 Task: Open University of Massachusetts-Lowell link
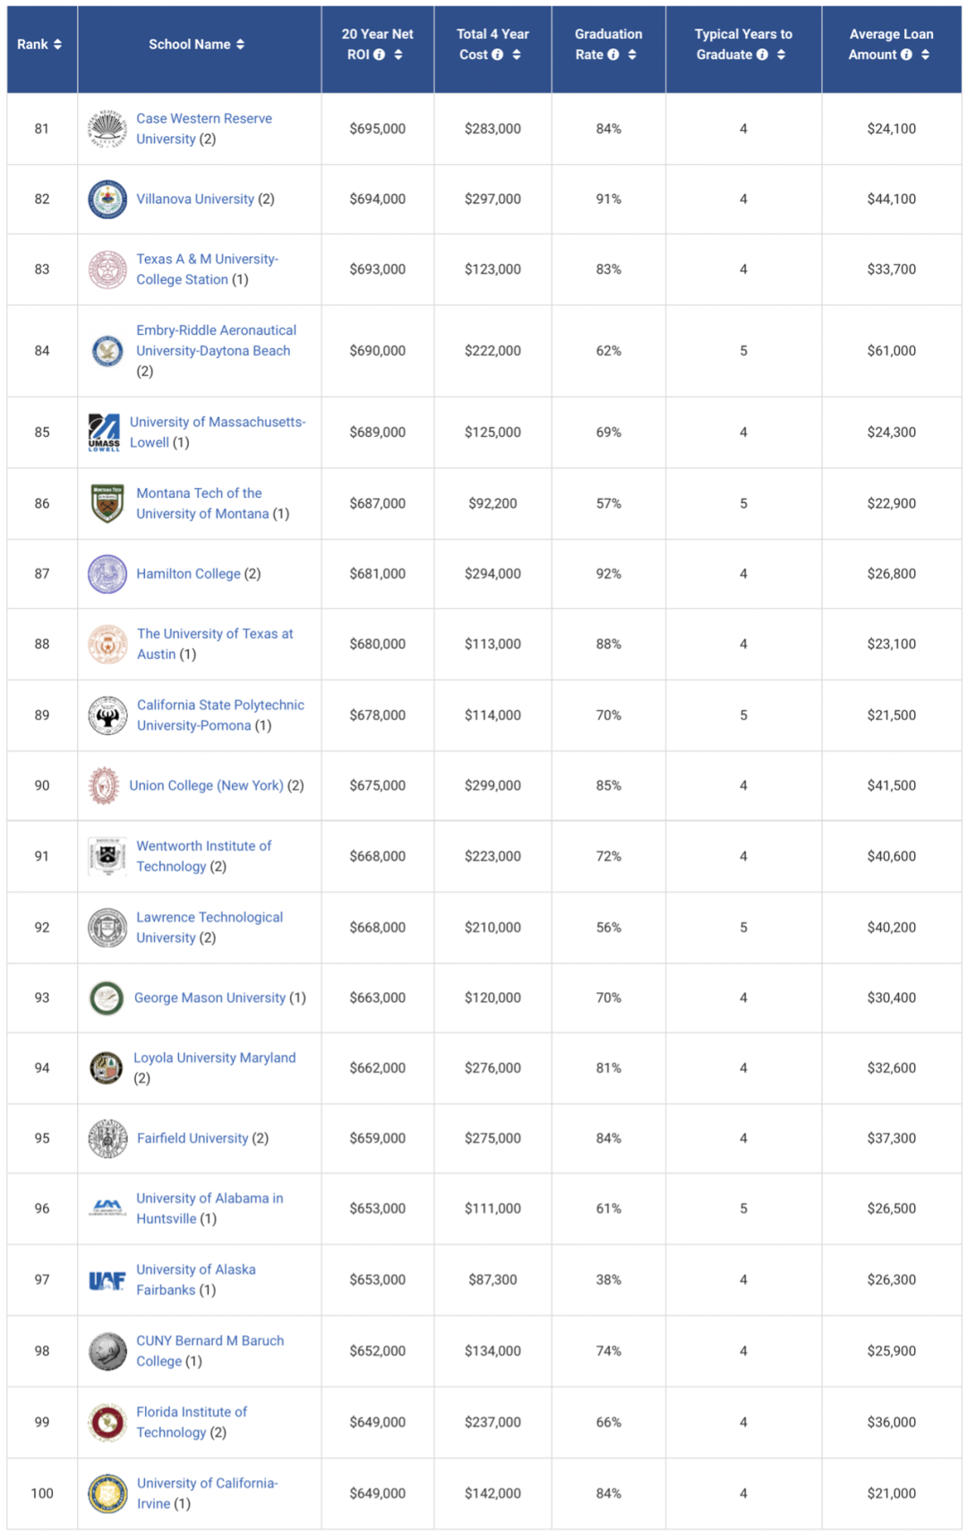point(218,433)
